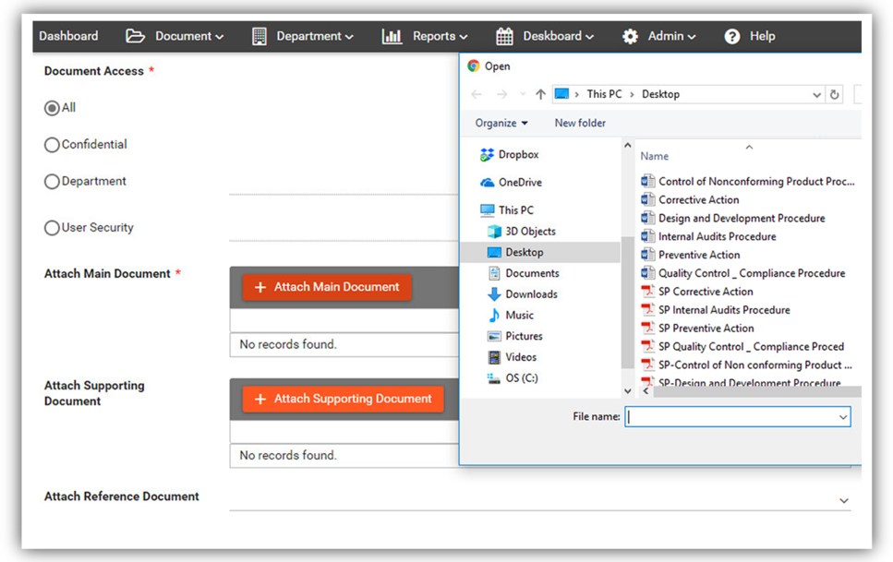Select the Confidential access radio button
893x562 pixels.
tap(52, 145)
